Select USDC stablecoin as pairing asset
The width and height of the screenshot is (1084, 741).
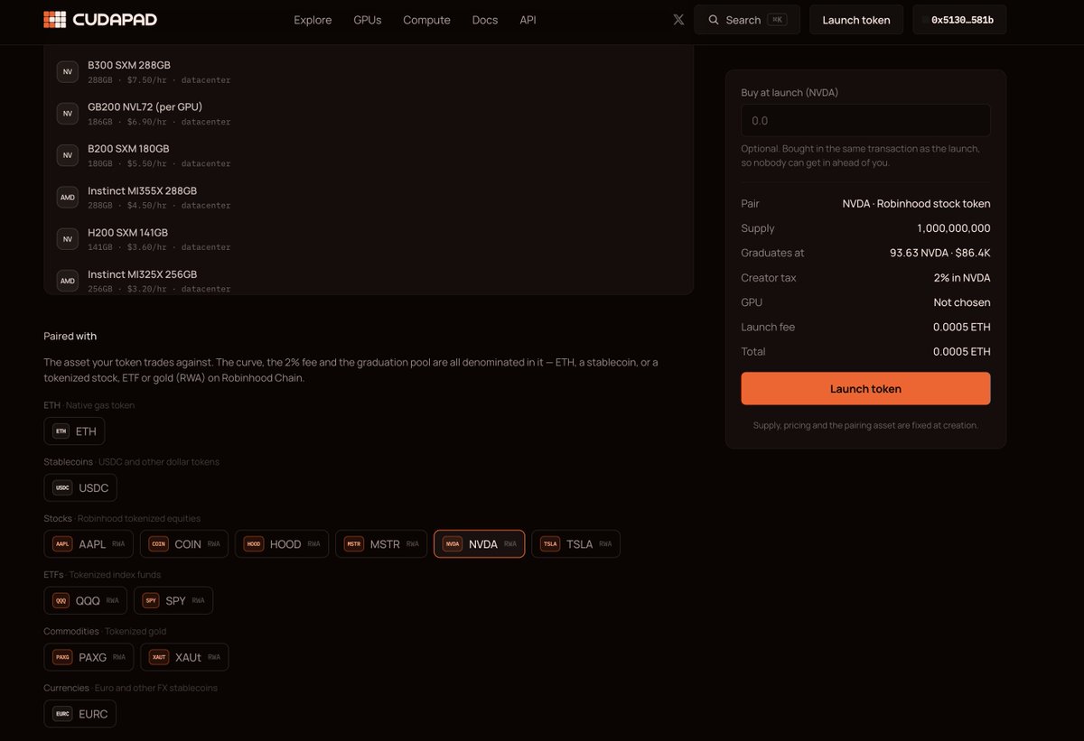(x=80, y=488)
